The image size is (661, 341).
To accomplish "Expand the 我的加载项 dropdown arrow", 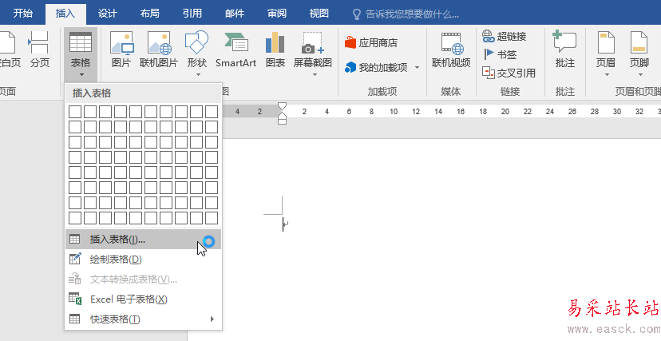I will tap(417, 67).
